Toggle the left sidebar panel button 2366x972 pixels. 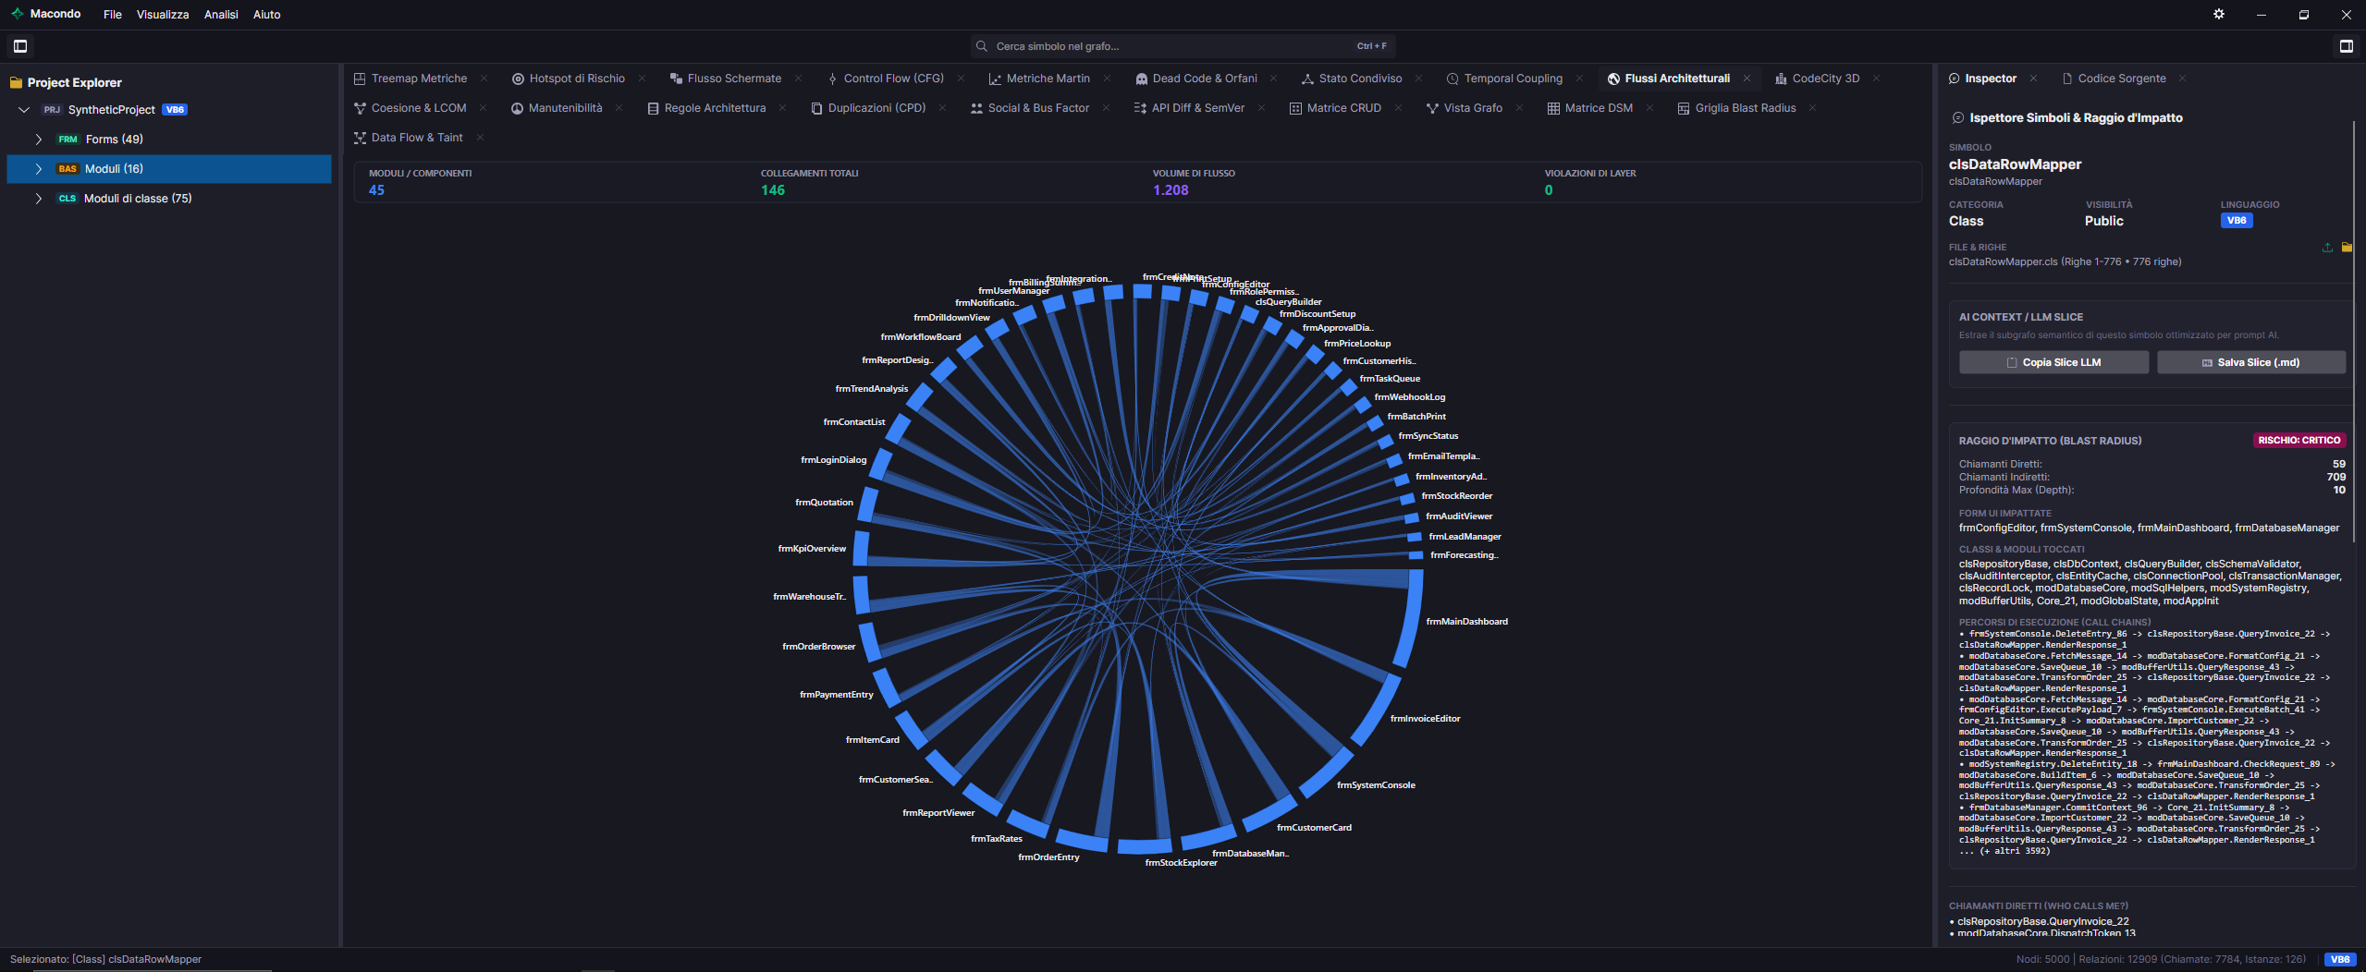pos(20,46)
